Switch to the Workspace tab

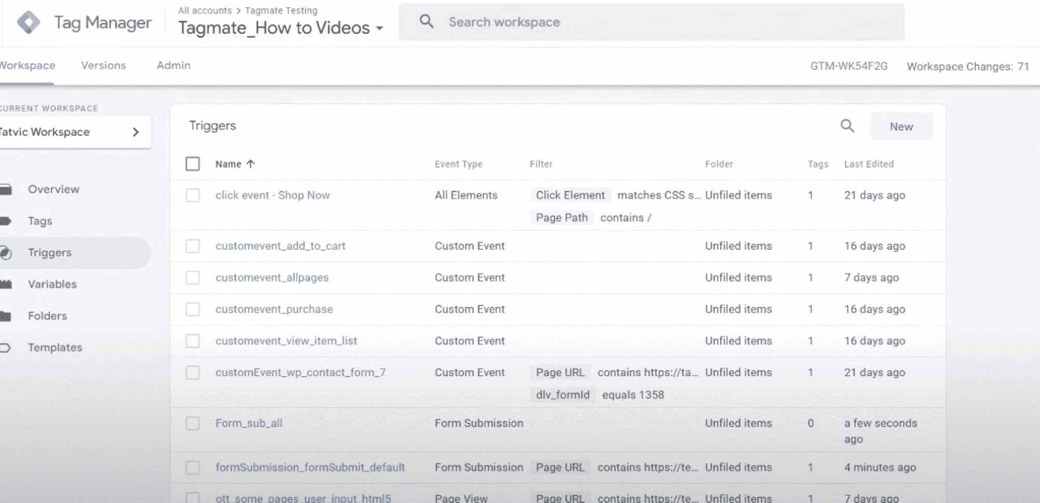pyautogui.click(x=27, y=66)
